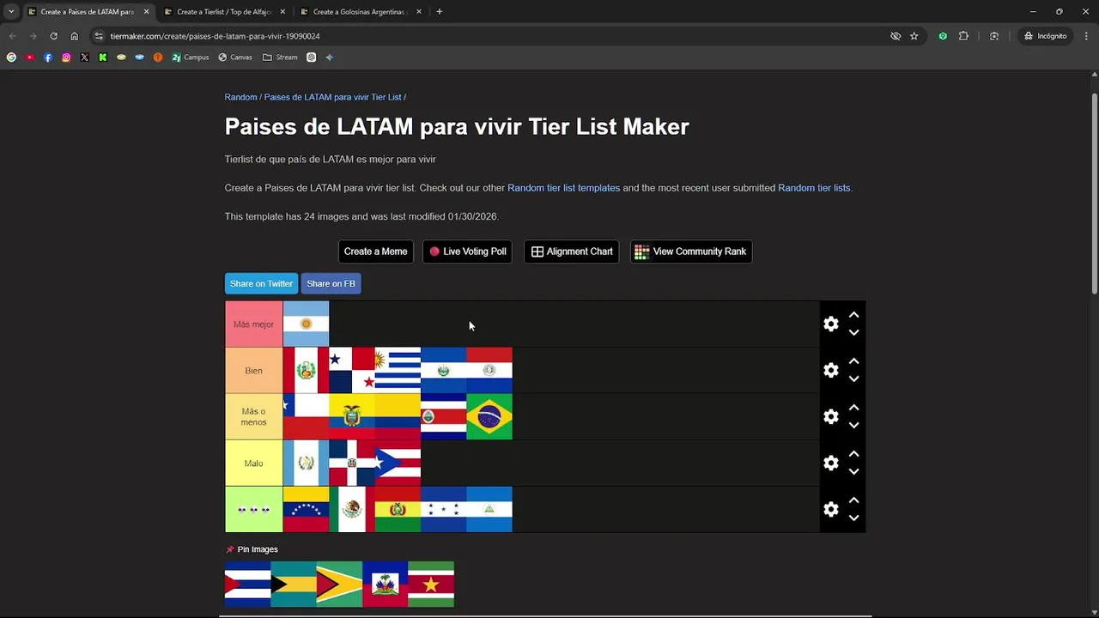Open Chrome three-dot menu
1099x618 pixels.
[x=1085, y=36]
